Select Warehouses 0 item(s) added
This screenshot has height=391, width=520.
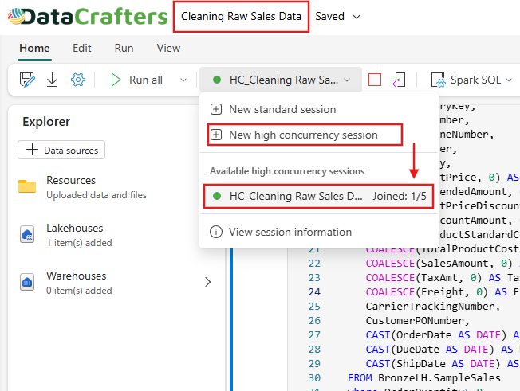[x=79, y=283]
